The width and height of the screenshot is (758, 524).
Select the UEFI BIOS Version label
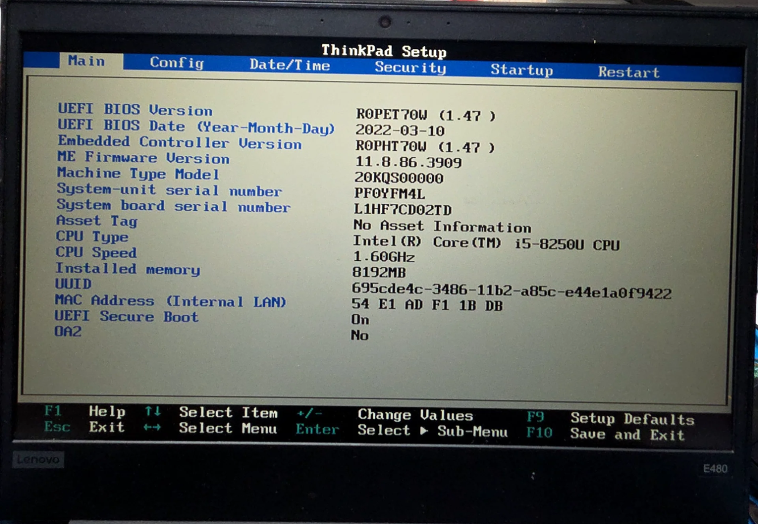tap(135, 109)
